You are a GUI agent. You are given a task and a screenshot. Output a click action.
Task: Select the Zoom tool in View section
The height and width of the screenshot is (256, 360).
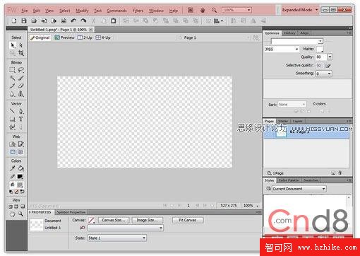tap(21, 214)
